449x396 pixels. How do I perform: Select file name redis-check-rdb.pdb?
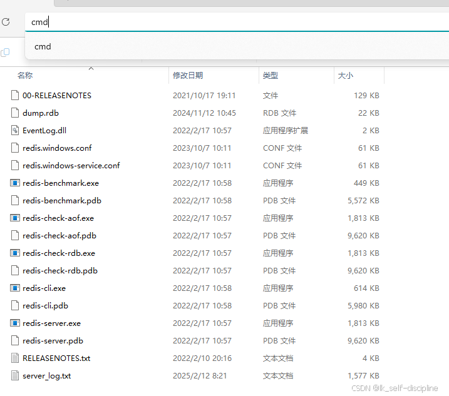pyautogui.click(x=60, y=271)
